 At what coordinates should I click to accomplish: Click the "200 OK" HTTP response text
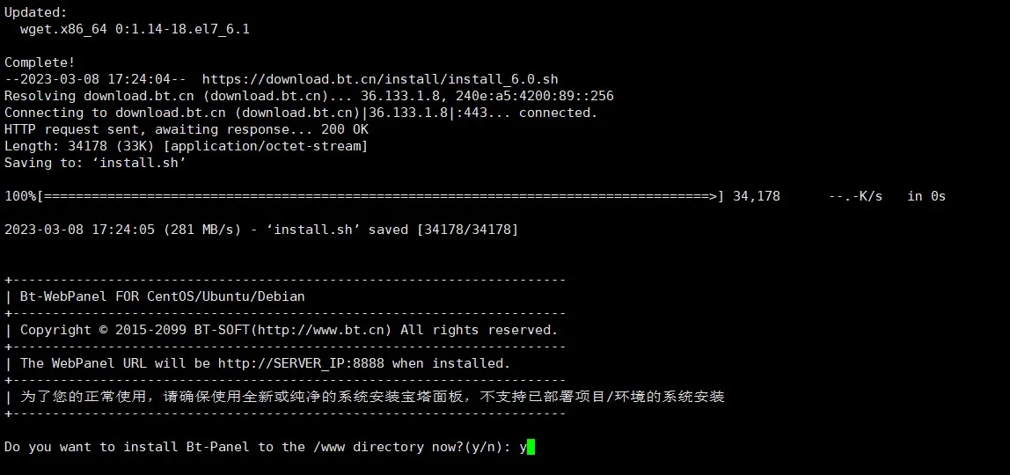[x=345, y=129]
